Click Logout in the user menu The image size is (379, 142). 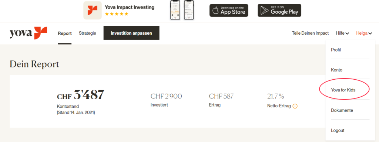click(x=350, y=131)
